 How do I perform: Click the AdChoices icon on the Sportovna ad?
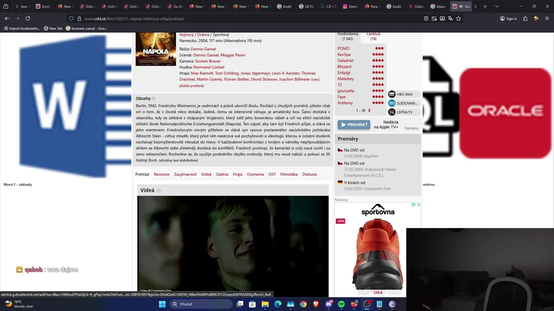tap(414, 205)
